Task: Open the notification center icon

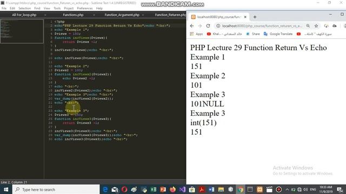Action: click(340, 190)
